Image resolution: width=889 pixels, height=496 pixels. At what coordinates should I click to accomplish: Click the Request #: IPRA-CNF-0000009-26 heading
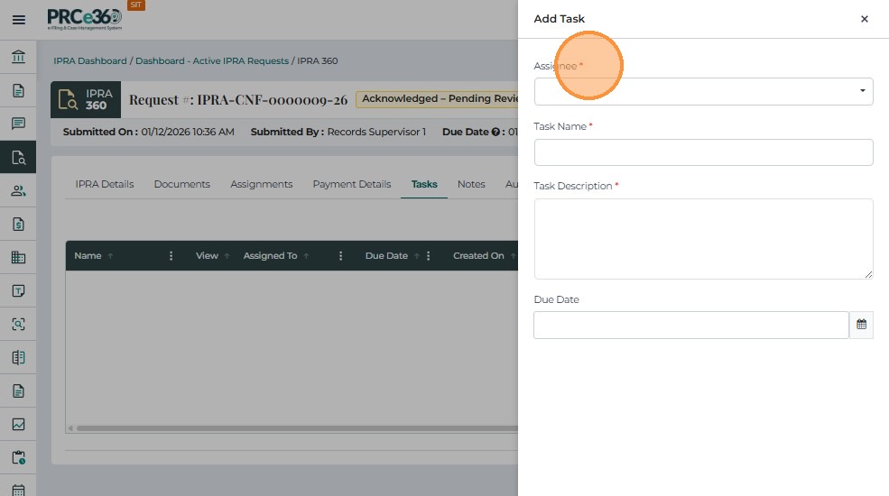click(238, 100)
